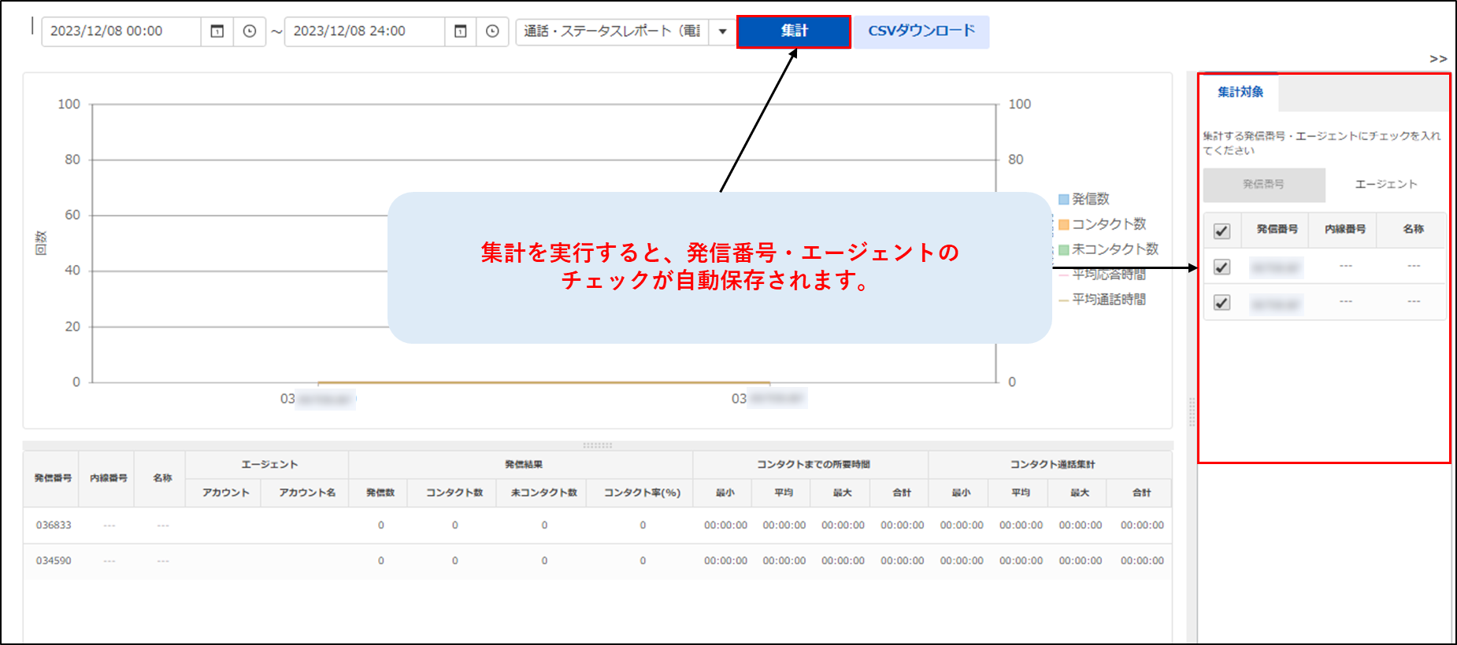Uncheck the second caller number checkbox
The height and width of the screenshot is (645, 1457).
click(x=1222, y=303)
